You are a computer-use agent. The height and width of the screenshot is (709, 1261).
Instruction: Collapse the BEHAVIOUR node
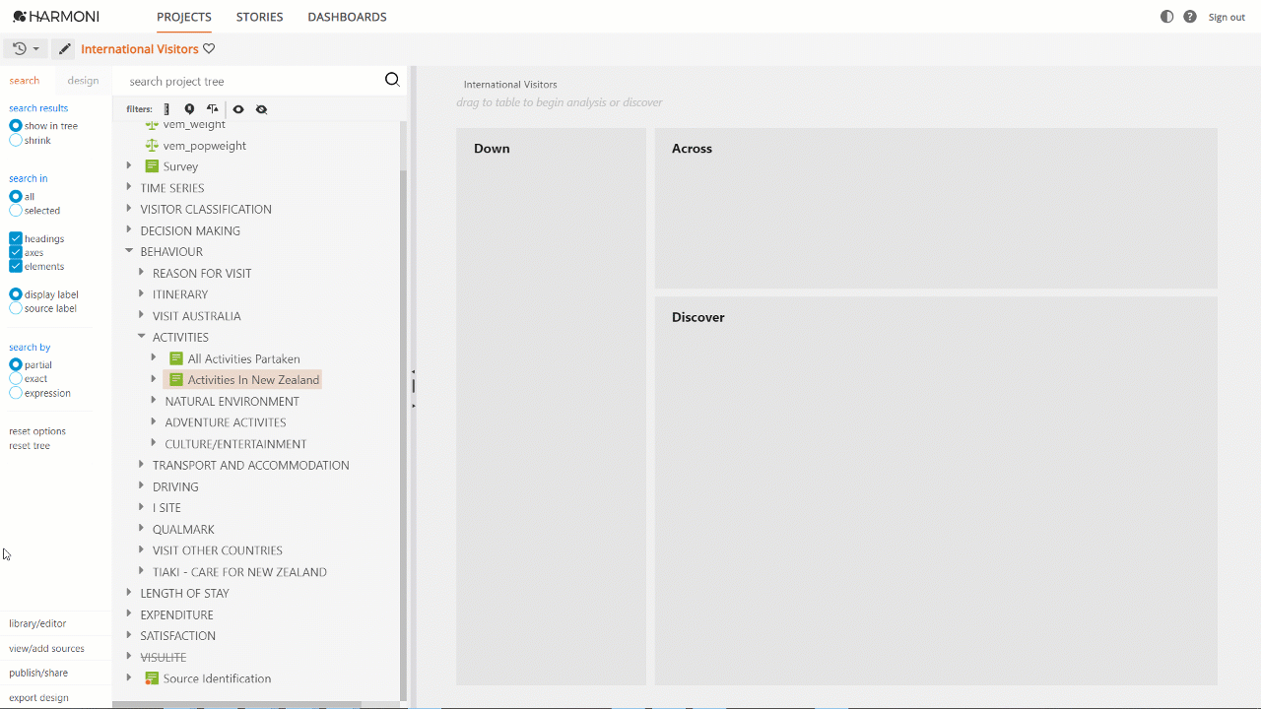(129, 251)
